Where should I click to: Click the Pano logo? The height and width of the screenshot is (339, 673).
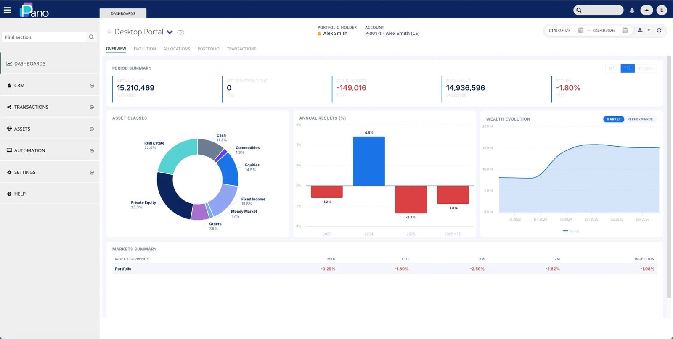pos(34,11)
